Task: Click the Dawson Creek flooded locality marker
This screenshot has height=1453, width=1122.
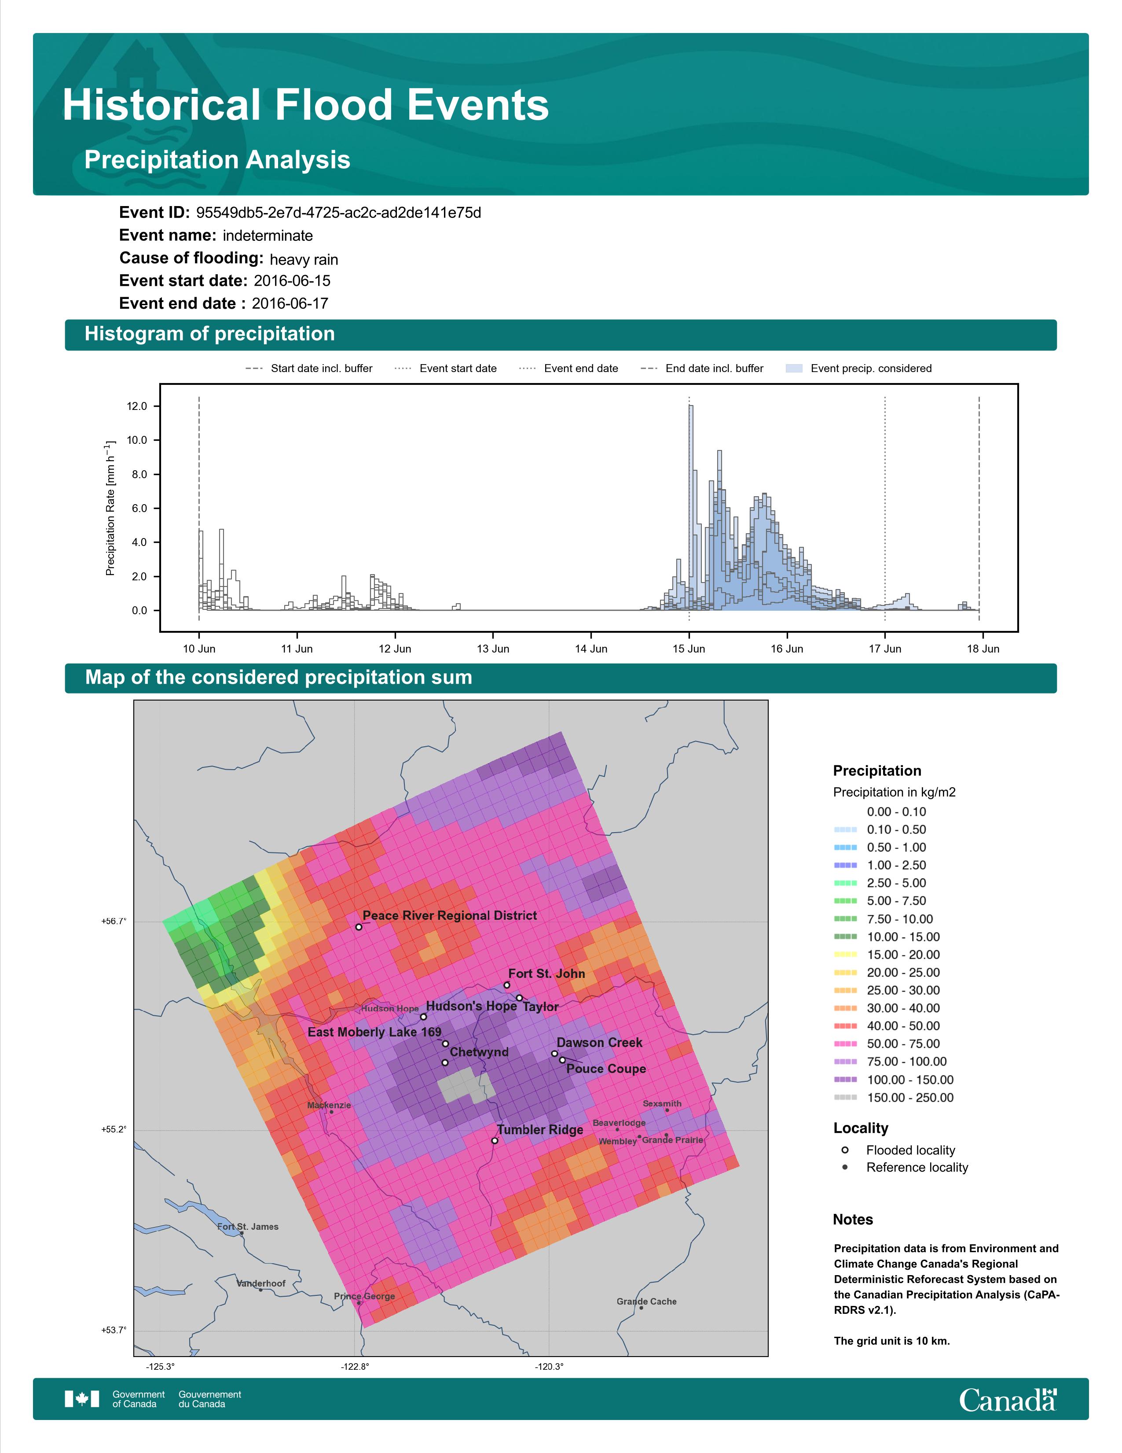Action: [554, 1054]
